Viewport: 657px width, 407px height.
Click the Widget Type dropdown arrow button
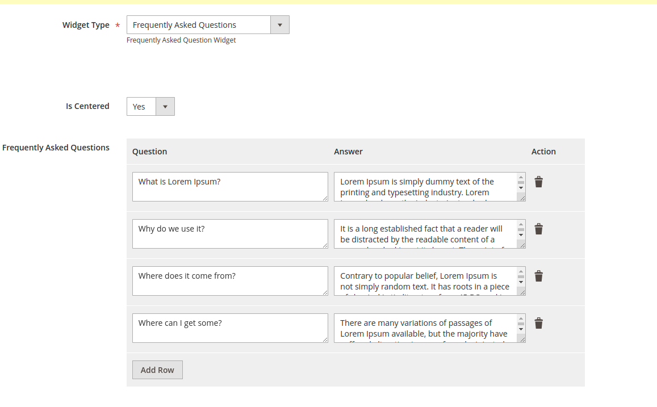[279, 24]
